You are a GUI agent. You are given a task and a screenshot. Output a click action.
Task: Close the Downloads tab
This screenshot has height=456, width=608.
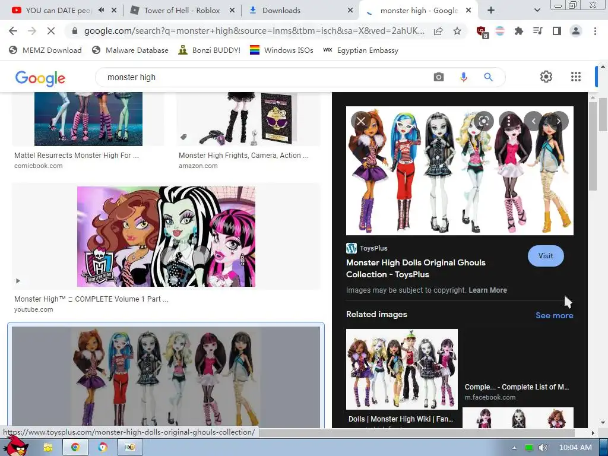click(x=350, y=11)
